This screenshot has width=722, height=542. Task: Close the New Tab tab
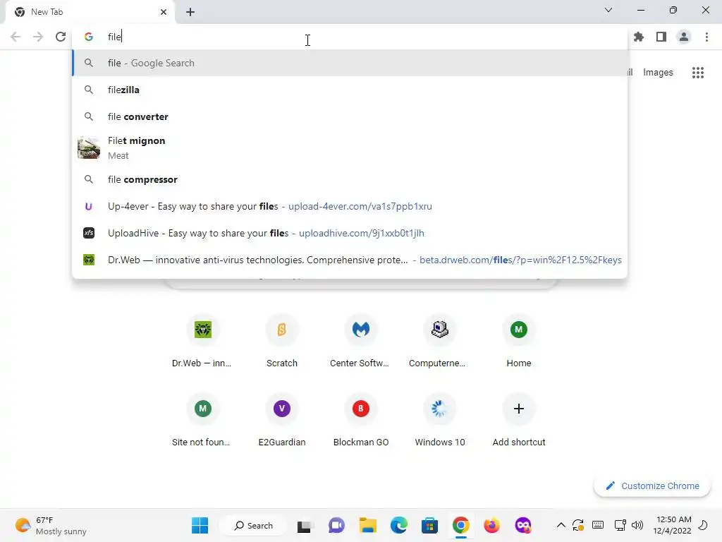[164, 12]
